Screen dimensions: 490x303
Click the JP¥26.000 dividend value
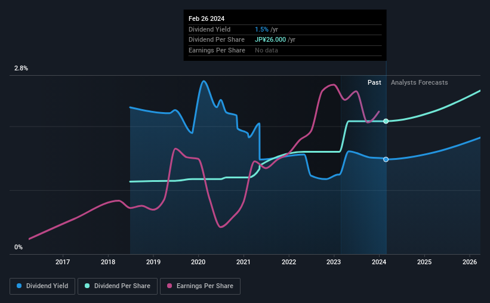click(270, 40)
